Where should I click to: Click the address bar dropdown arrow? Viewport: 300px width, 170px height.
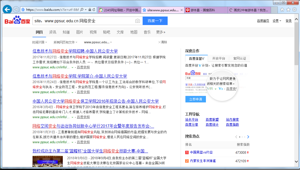(86, 10)
